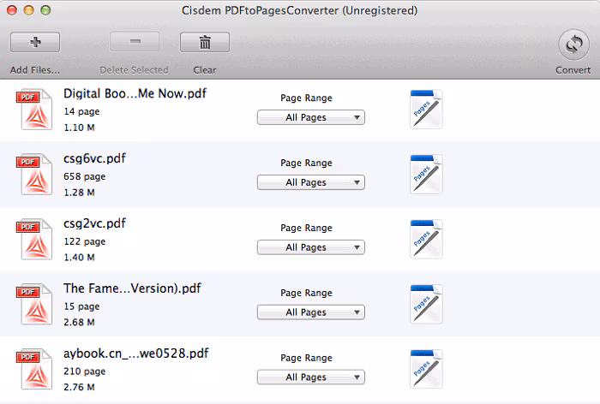Click Page Range label in csg6vc.pdf row
The height and width of the screenshot is (404, 600).
pyautogui.click(x=306, y=163)
